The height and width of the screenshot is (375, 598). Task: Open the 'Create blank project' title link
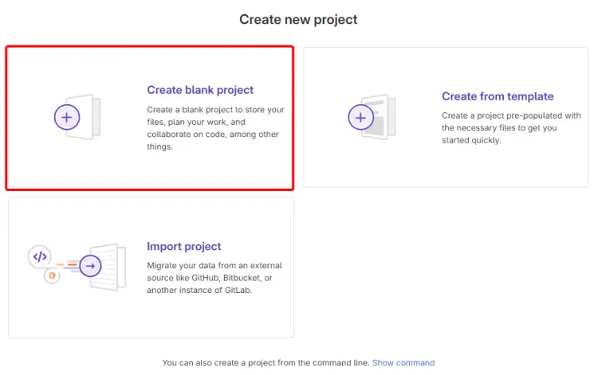click(200, 90)
